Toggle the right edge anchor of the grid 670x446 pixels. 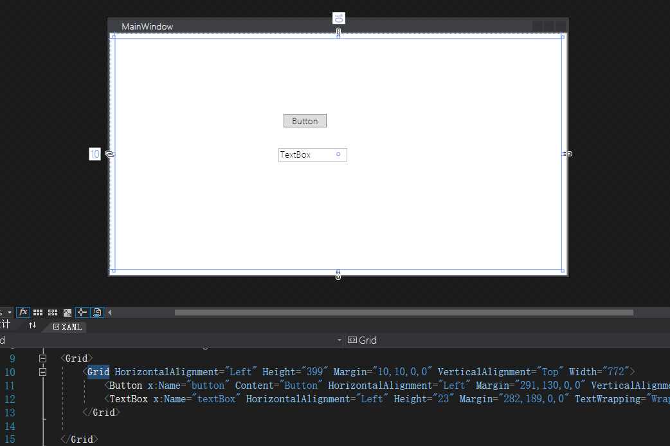568,154
